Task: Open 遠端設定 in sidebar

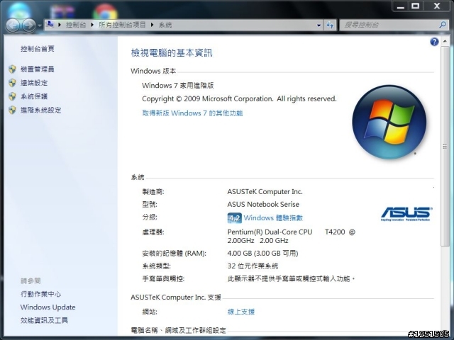Action: [34, 83]
